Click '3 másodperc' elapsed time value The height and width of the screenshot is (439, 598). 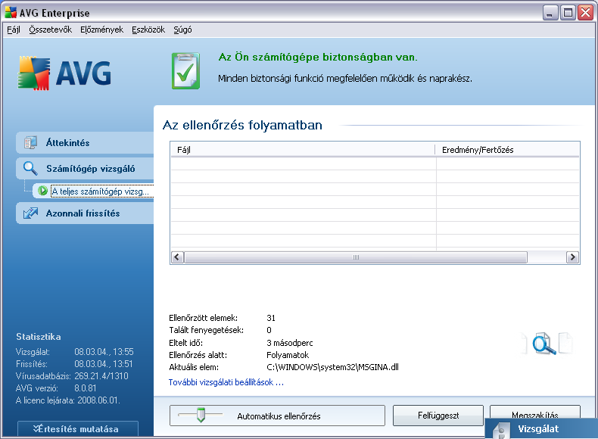tap(290, 343)
